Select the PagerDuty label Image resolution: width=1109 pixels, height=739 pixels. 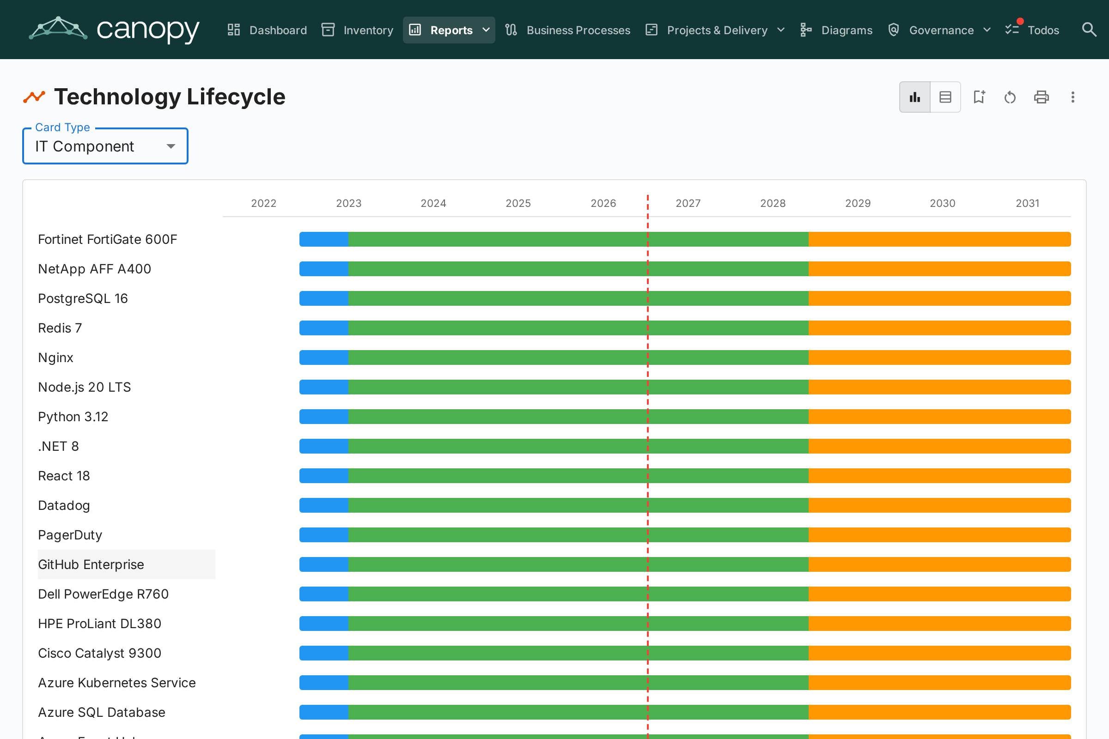[70, 535]
